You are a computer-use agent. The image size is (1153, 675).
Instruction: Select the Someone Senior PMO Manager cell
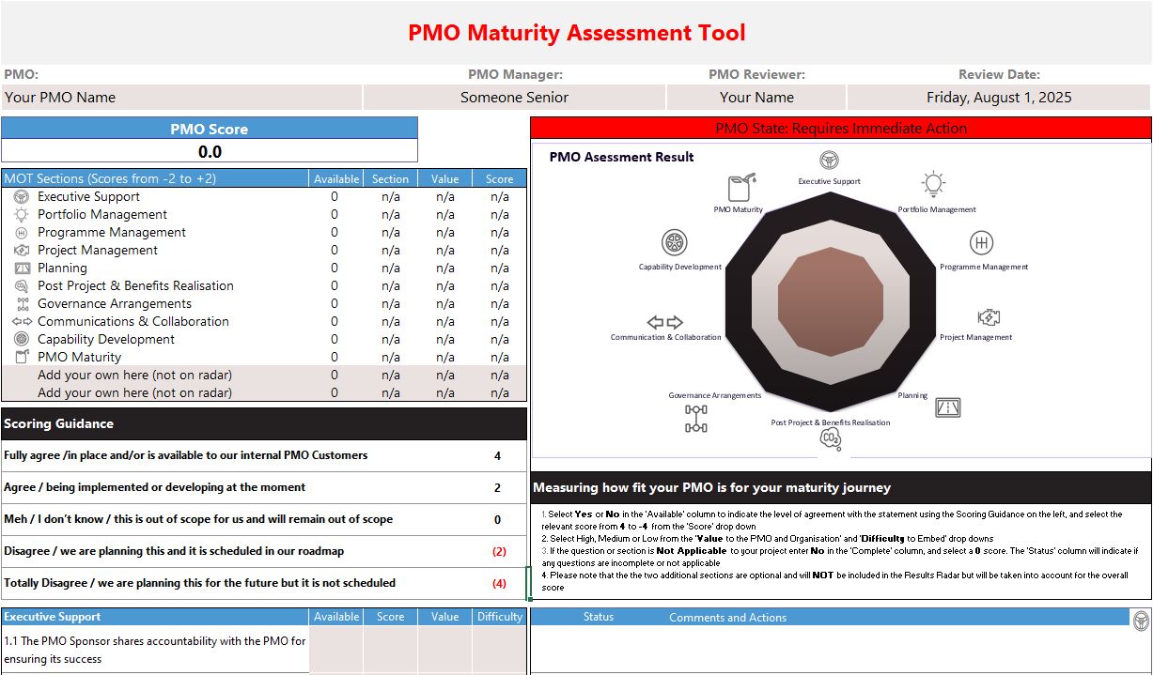click(x=513, y=97)
